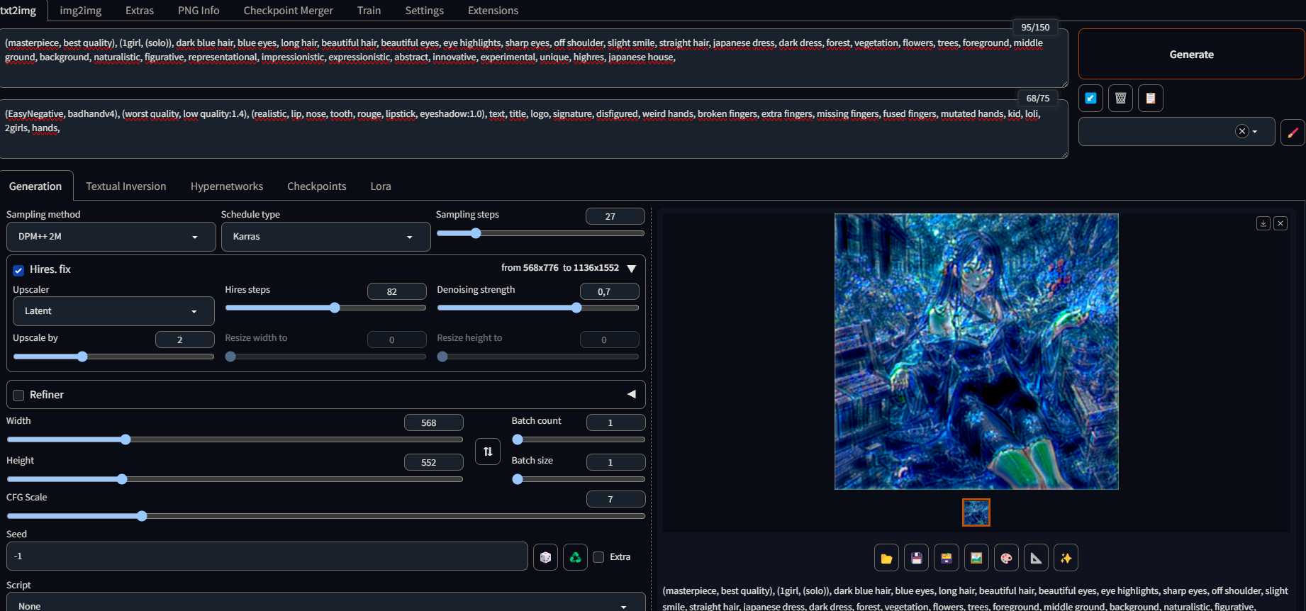The image size is (1306, 611).
Task: Click the CFG Scale value field
Action: coord(615,499)
